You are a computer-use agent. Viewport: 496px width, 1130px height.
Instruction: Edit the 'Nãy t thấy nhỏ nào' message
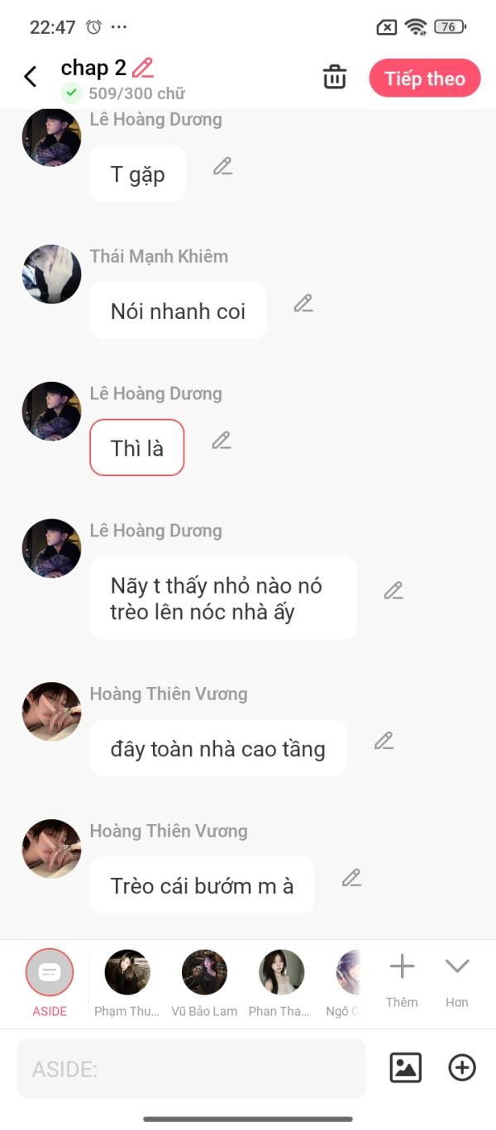point(393,590)
